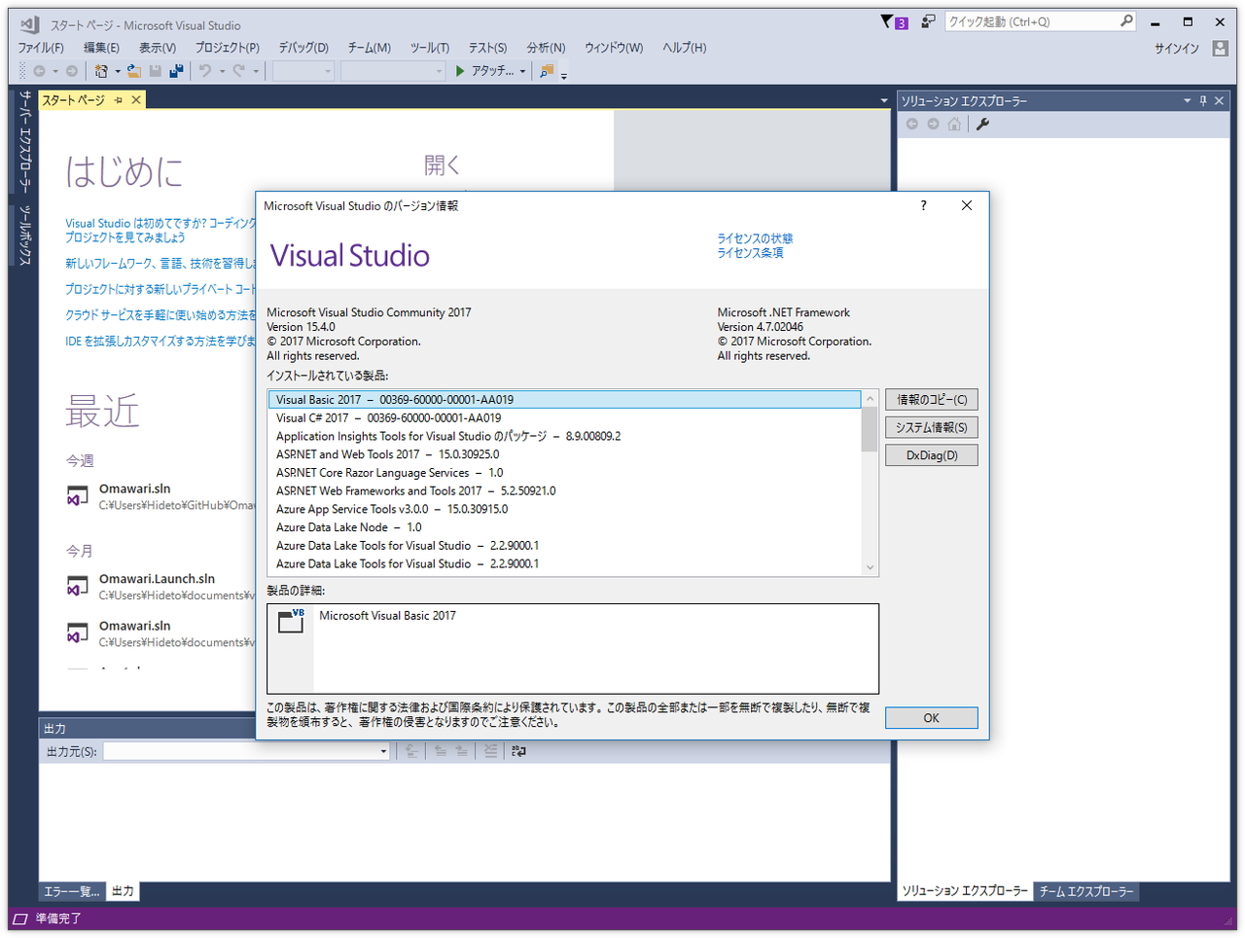
Task: Click the Open File icon in the toolbar
Action: click(x=132, y=70)
